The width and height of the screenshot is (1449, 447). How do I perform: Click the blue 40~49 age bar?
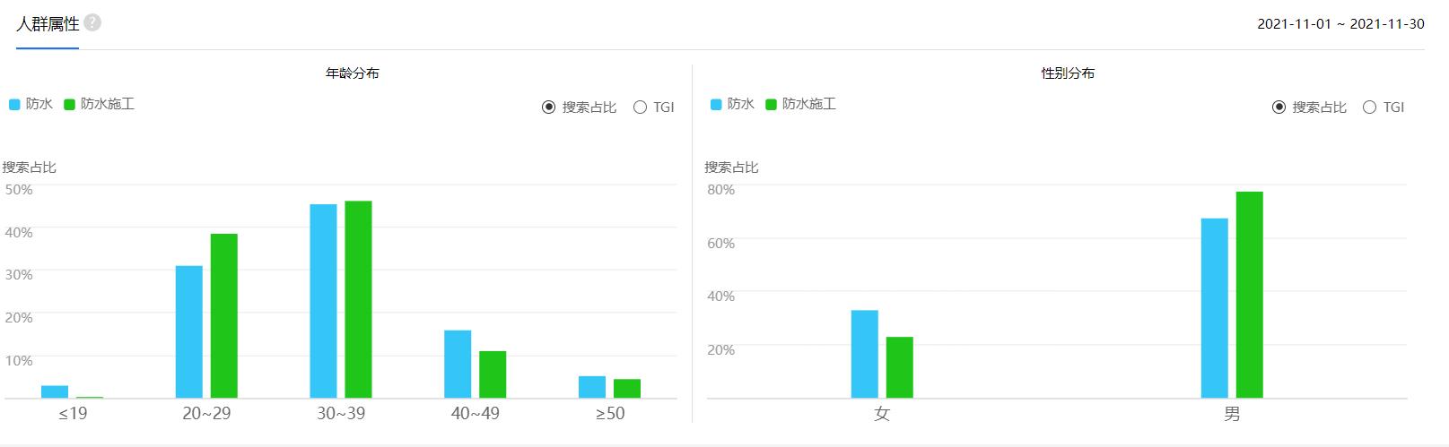[x=458, y=364]
